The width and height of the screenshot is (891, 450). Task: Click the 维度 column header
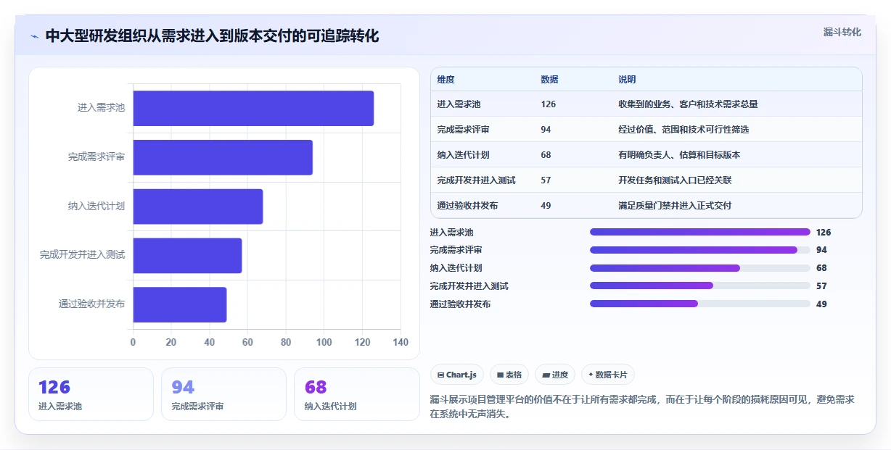coord(446,80)
